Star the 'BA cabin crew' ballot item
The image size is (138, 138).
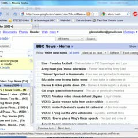coord(38,80)
